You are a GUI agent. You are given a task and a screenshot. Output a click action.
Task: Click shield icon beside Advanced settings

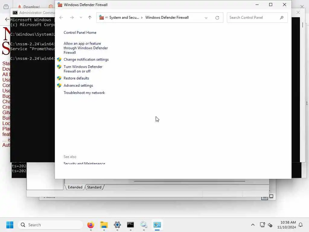(59, 85)
